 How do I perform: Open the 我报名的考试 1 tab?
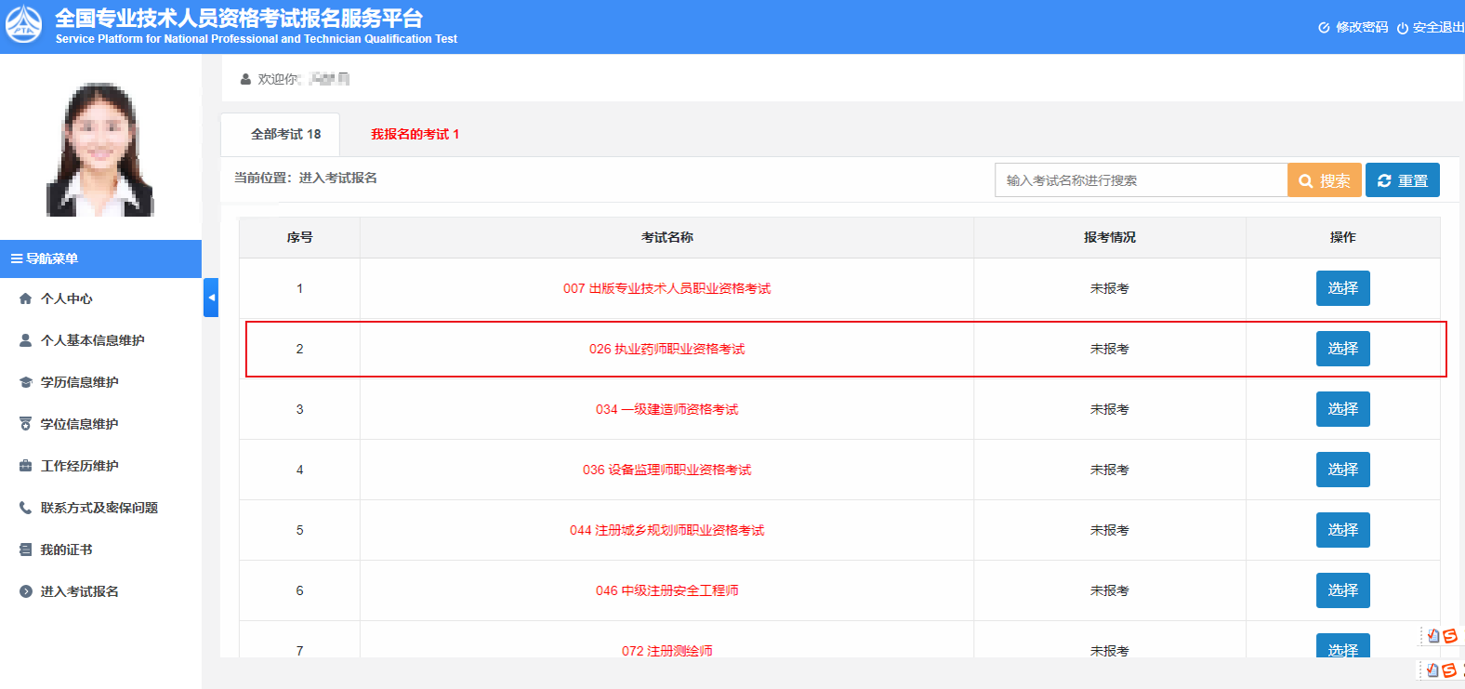415,134
